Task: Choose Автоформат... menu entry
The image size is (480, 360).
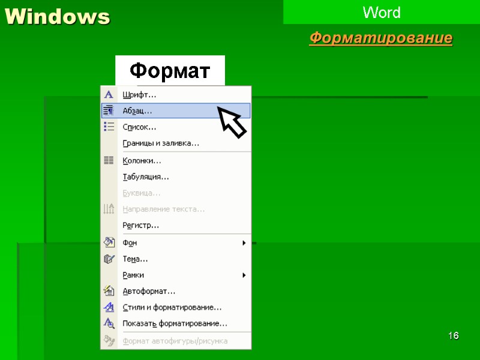Action: point(176,291)
